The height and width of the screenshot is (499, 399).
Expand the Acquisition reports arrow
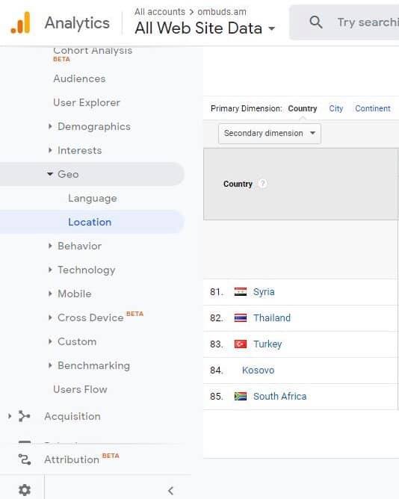point(10,416)
